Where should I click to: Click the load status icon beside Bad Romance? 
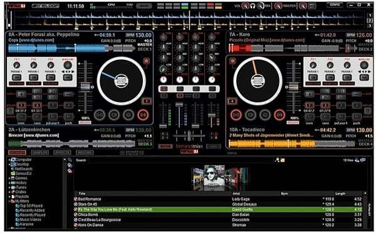coord(76,199)
